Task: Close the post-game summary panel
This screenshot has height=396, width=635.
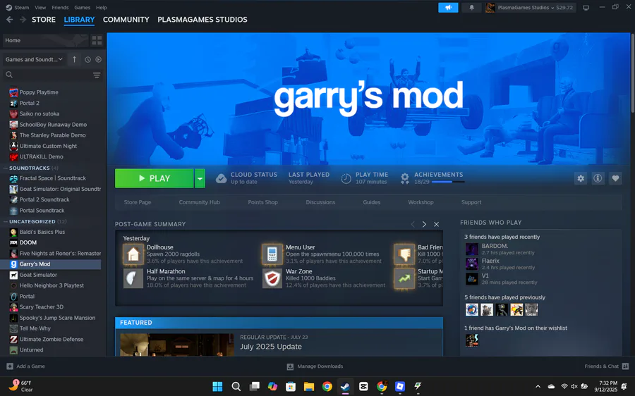Action: [437, 224]
